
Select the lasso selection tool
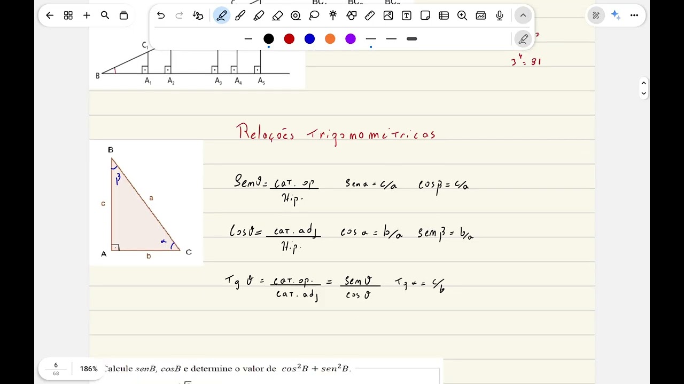click(314, 15)
